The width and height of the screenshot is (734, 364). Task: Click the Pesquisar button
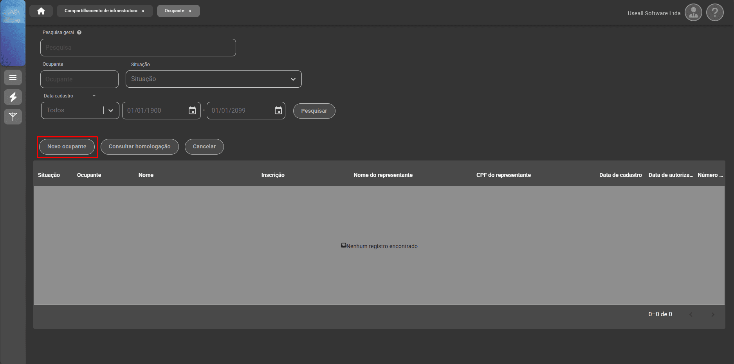[314, 111]
